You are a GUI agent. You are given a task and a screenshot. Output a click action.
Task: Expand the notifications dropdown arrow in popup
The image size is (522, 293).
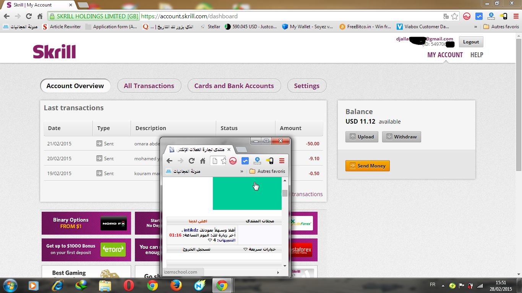point(210,240)
